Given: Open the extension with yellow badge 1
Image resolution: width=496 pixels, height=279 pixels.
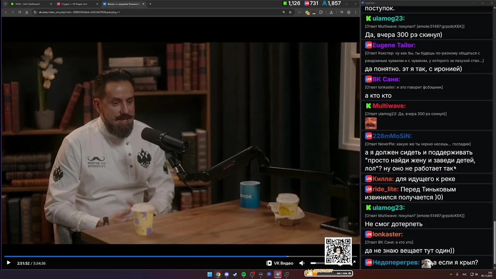Looking at the screenshot, I should click(x=307, y=13).
